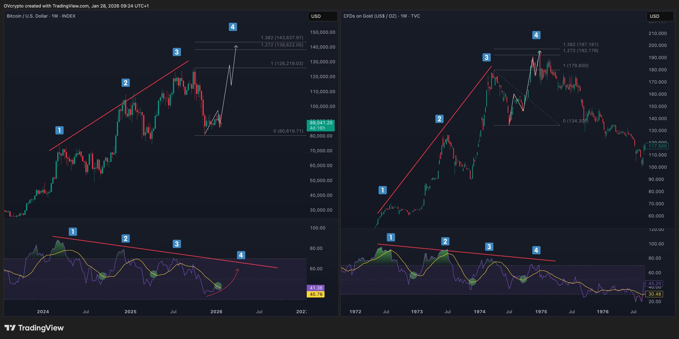Open the USD currency selector on Gold chart
The width and height of the screenshot is (679, 339).
click(x=660, y=16)
